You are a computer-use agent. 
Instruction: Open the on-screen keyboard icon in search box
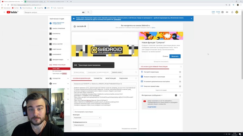83,12
